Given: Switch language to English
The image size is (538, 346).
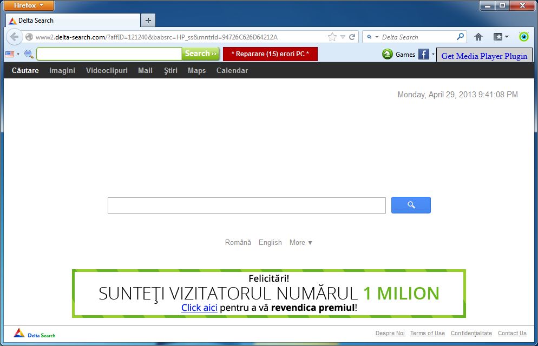Looking at the screenshot, I should [x=270, y=243].
